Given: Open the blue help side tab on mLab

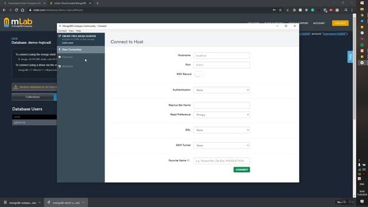Looking at the screenshot, I should pyautogui.click(x=350, y=57).
